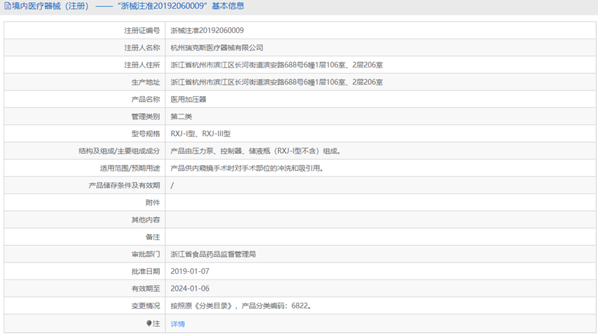Click the 注册证编号 row label
Screen dimensions: 598x335
click(x=142, y=30)
